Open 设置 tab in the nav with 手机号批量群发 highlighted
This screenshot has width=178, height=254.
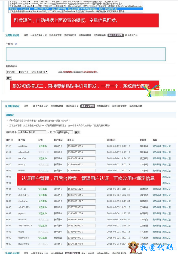click(26, 35)
